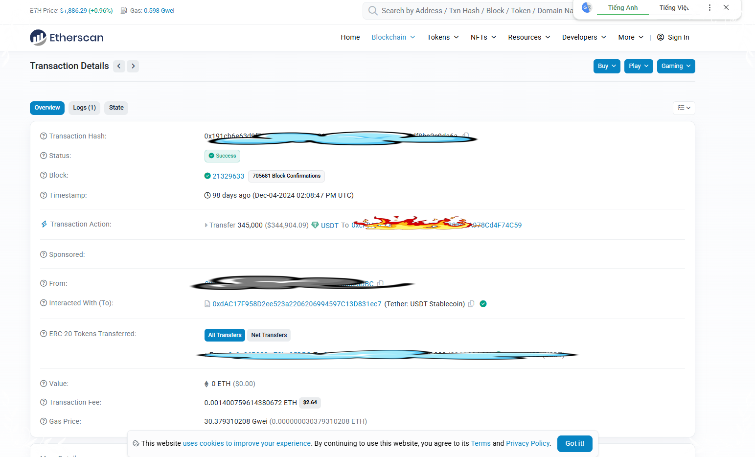The width and height of the screenshot is (755, 457).
Task: Open block 21329633 link
Action: (x=228, y=176)
